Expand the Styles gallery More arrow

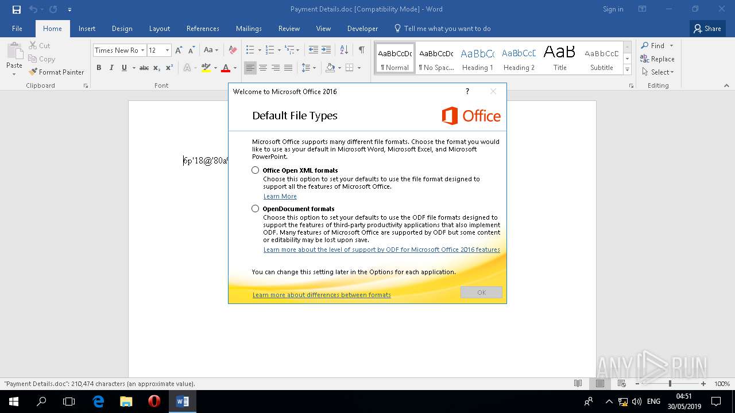tap(628, 70)
